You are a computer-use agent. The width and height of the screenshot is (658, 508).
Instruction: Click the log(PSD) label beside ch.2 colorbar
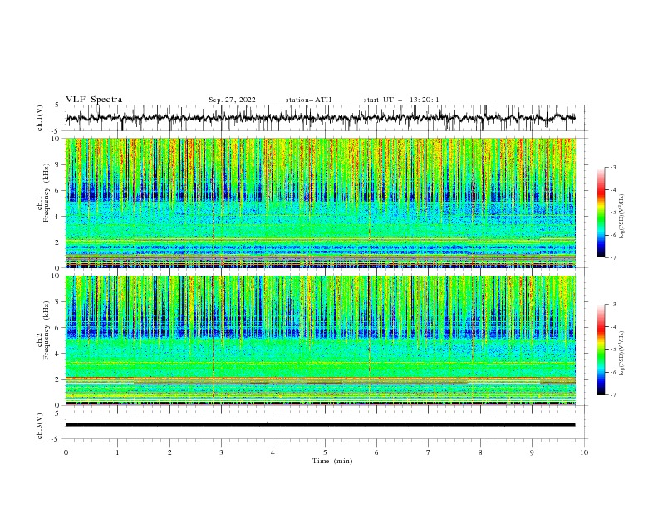tap(621, 354)
